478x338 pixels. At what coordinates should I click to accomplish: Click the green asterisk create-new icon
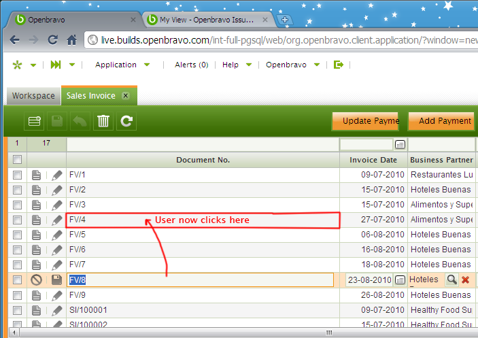tap(18, 65)
